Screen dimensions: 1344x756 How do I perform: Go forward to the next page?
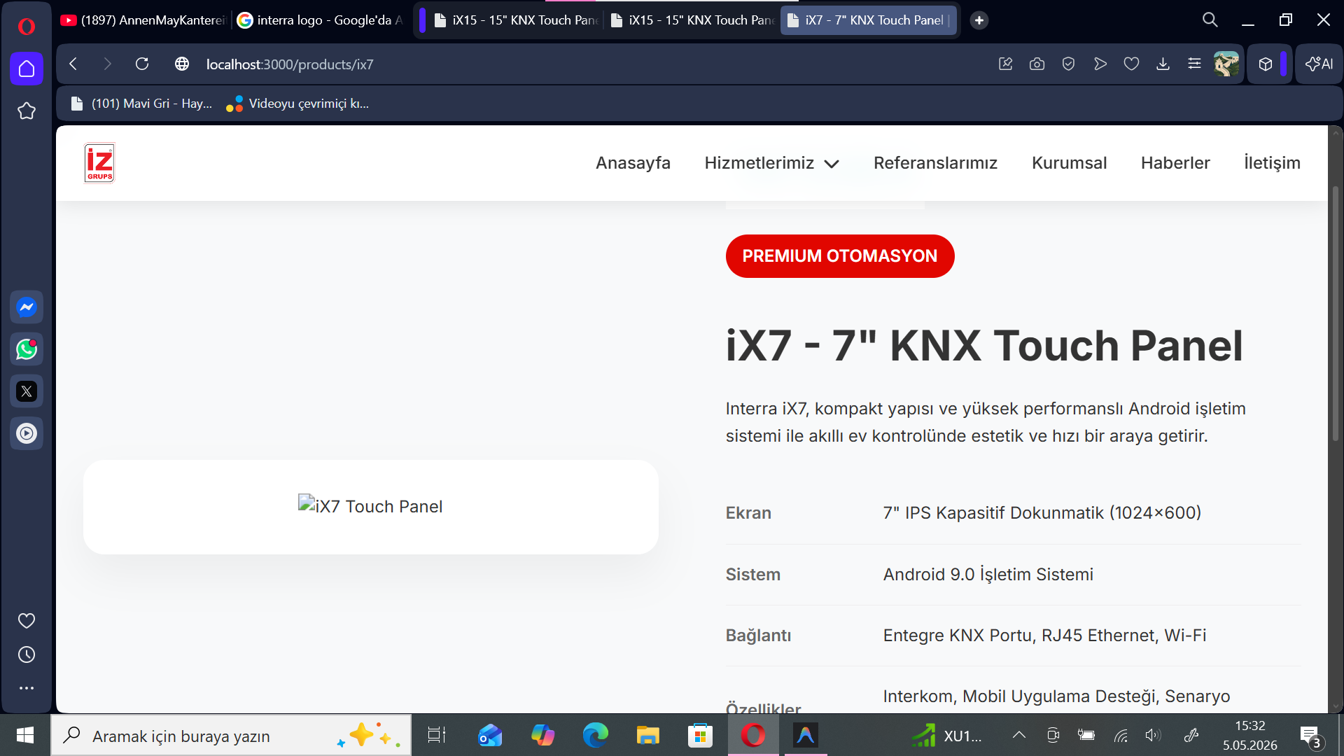point(107,64)
